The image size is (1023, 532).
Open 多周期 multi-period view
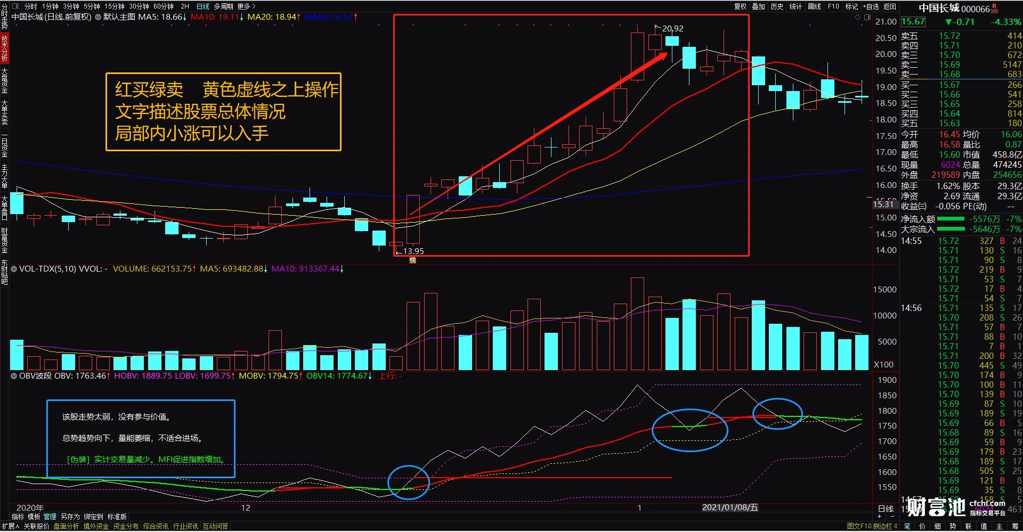[224, 6]
